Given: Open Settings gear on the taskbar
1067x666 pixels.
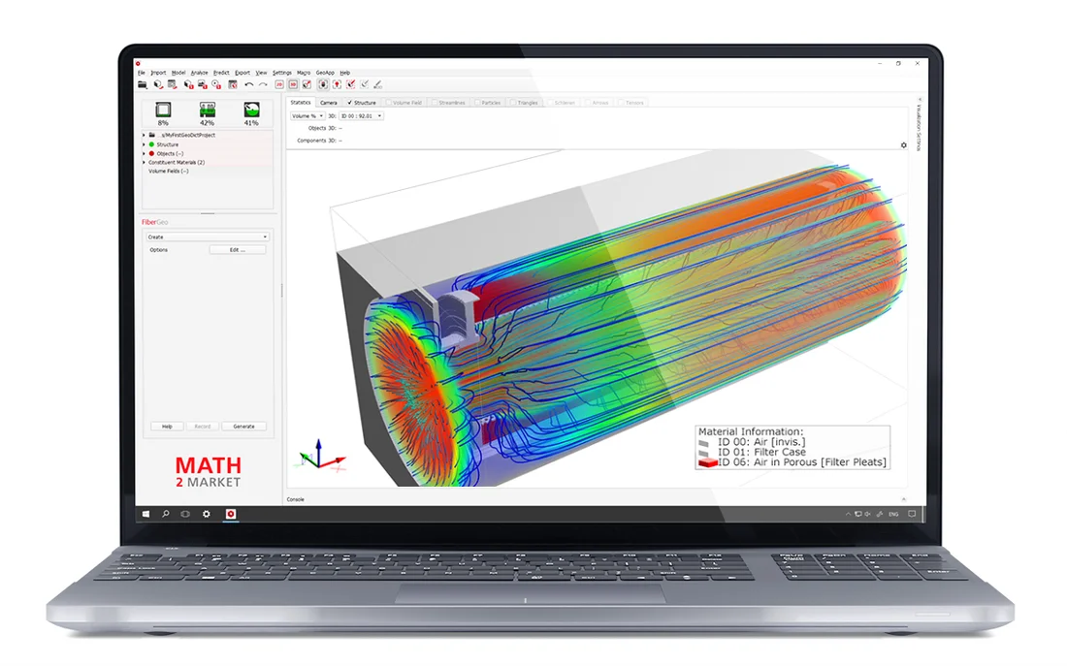Looking at the screenshot, I should [207, 514].
